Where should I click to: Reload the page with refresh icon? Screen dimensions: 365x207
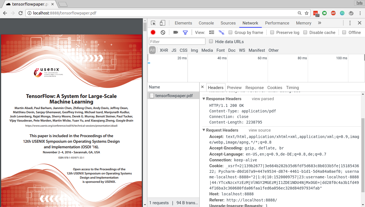point(21,13)
